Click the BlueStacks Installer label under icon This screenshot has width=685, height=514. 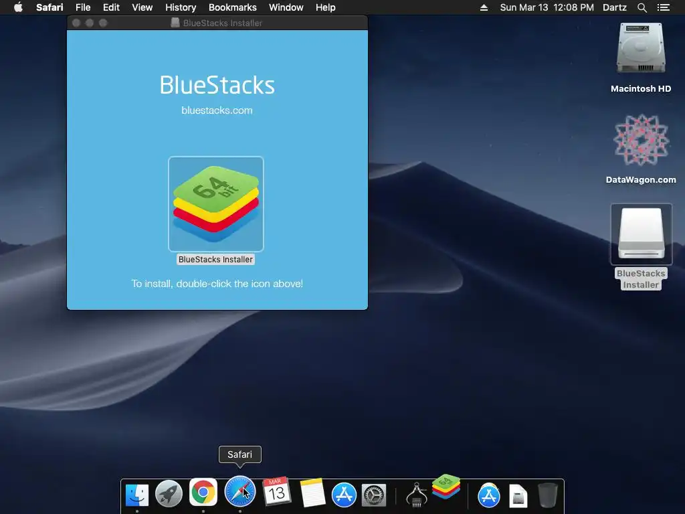pyautogui.click(x=215, y=259)
